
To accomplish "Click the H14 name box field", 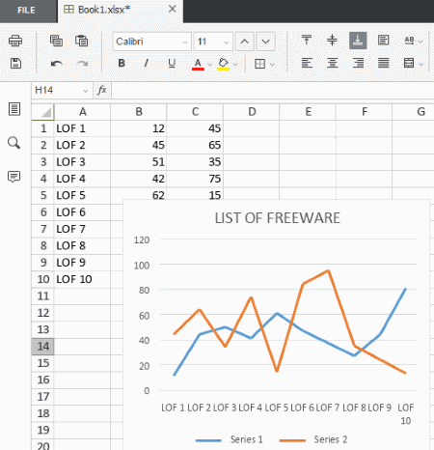I will [57, 91].
